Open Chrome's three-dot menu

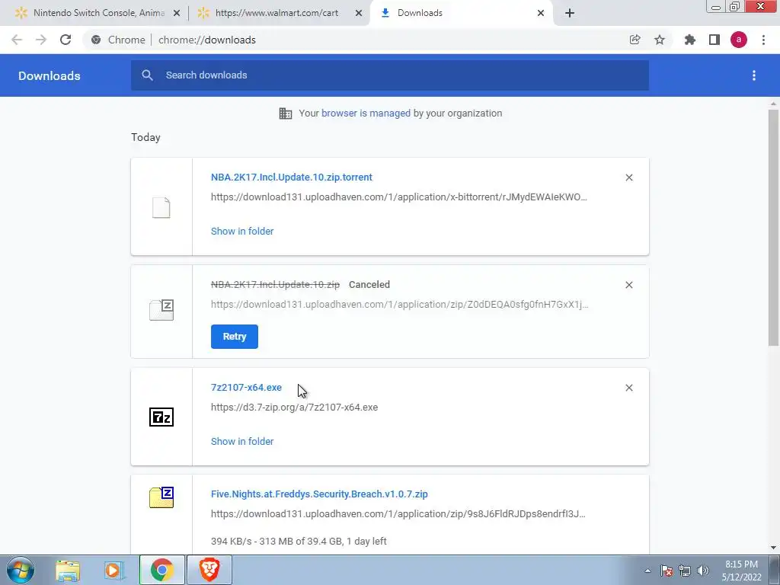pyautogui.click(x=763, y=40)
